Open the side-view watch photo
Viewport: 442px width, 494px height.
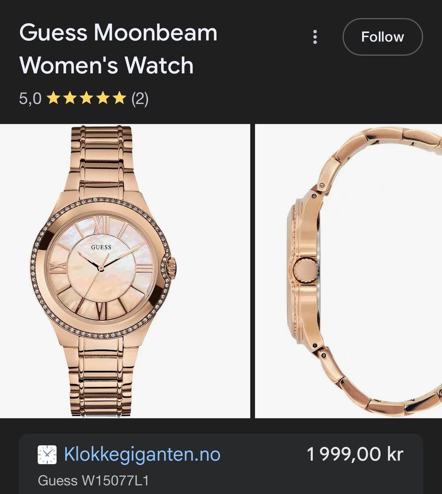coord(349,271)
